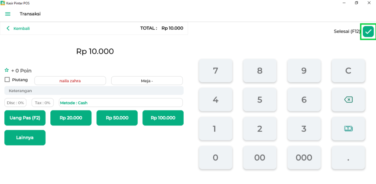Open the Metode Cash payment selector

pyautogui.click(x=121, y=103)
